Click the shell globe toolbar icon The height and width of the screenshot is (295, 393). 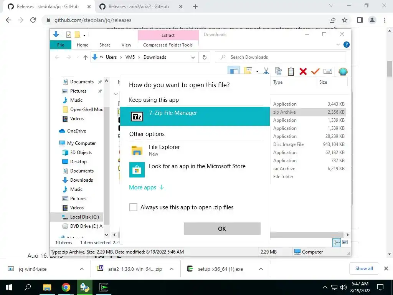point(343,71)
